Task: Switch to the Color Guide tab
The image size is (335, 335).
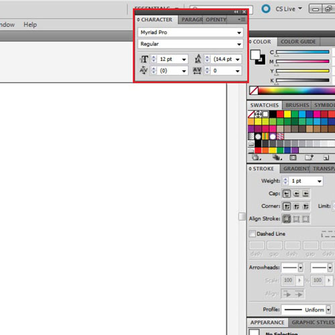Action: point(298,42)
